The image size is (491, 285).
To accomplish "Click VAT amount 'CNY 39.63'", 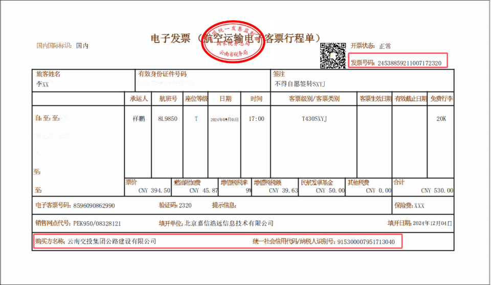I will click(x=283, y=190).
